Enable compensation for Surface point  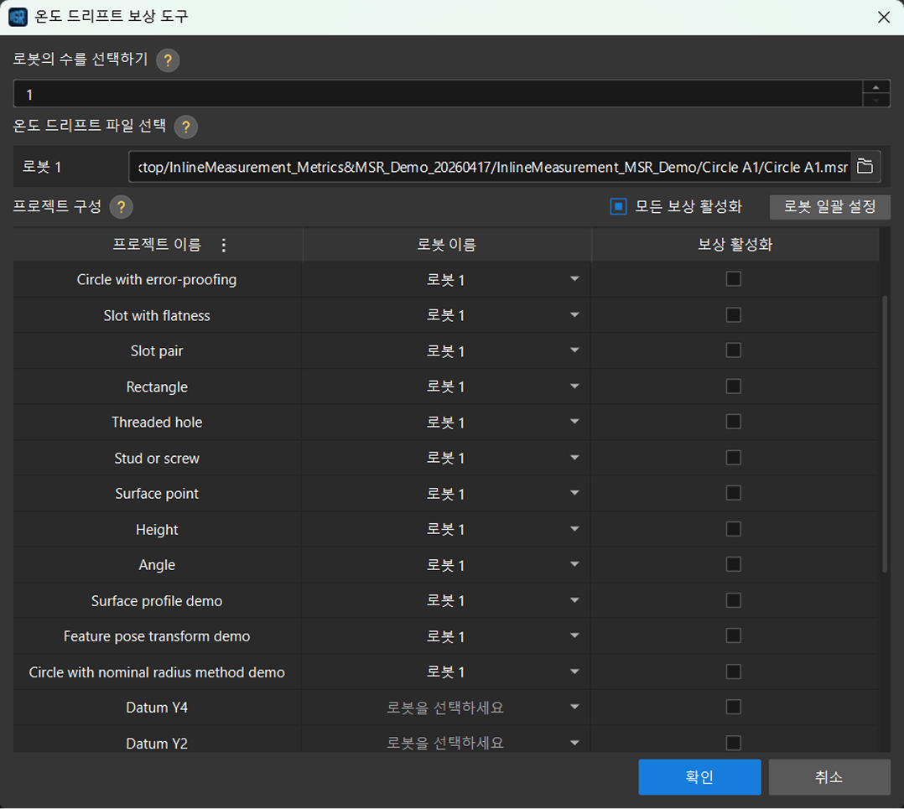(x=733, y=493)
